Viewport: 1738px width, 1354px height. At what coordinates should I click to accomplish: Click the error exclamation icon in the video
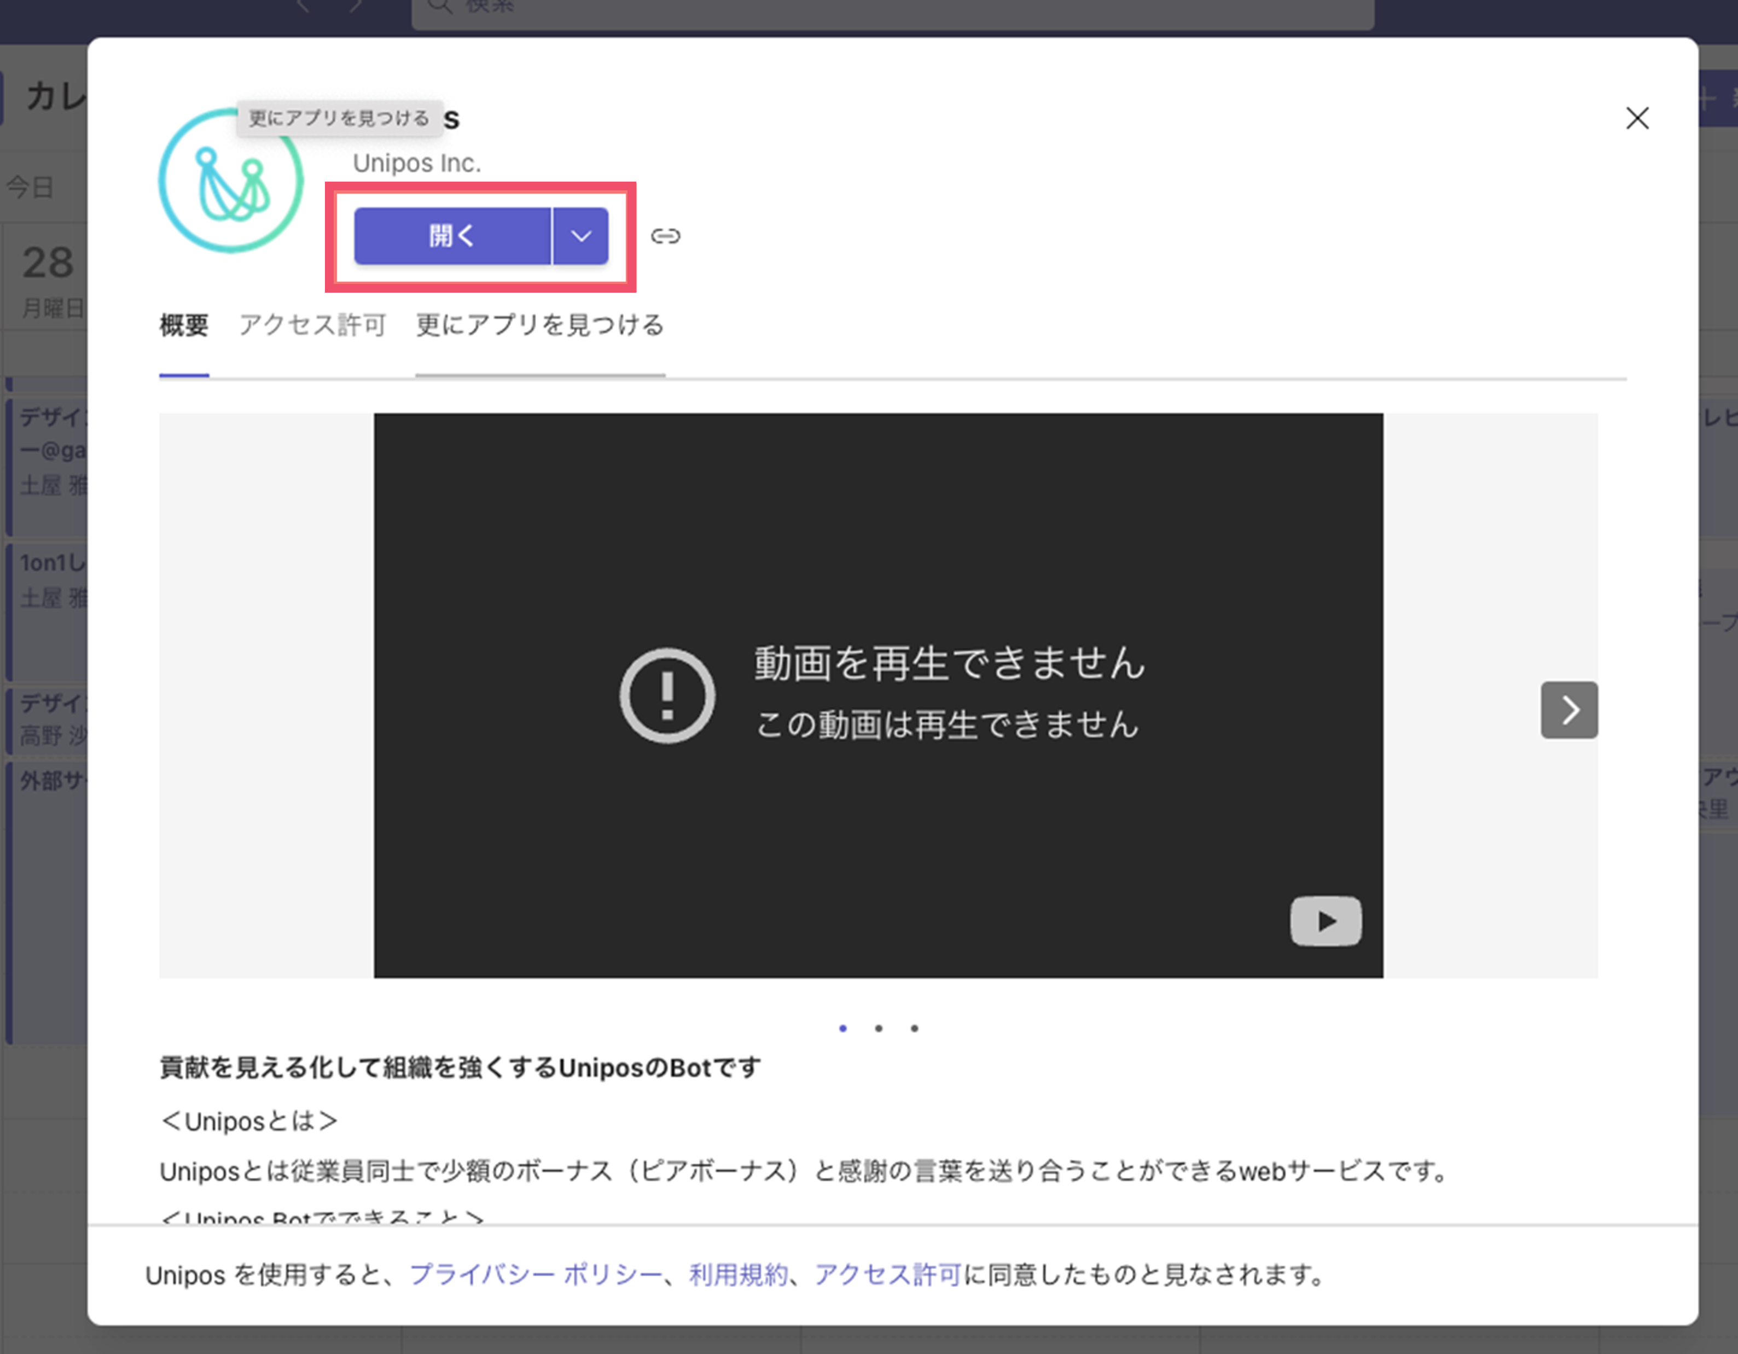667,696
